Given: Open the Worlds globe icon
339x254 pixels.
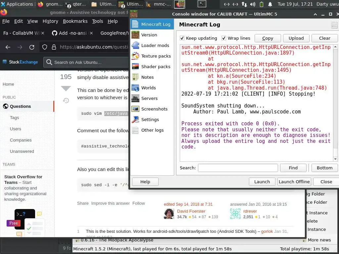Looking at the screenshot, I should [135, 88].
